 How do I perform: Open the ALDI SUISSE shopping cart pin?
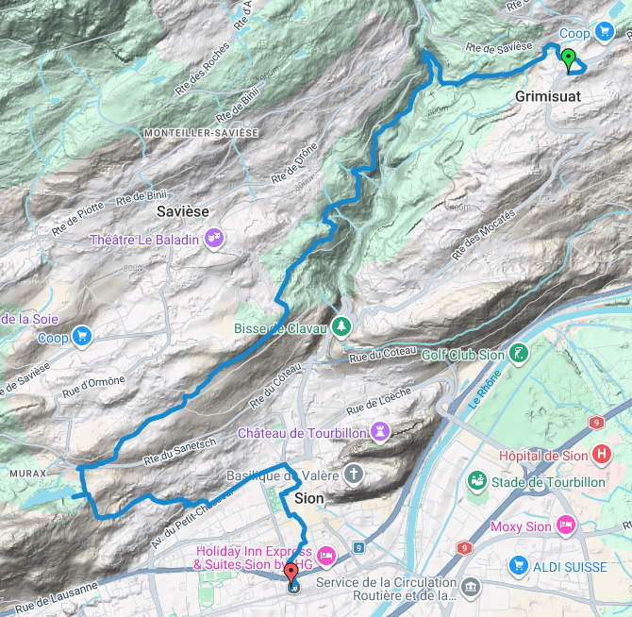[x=519, y=566]
